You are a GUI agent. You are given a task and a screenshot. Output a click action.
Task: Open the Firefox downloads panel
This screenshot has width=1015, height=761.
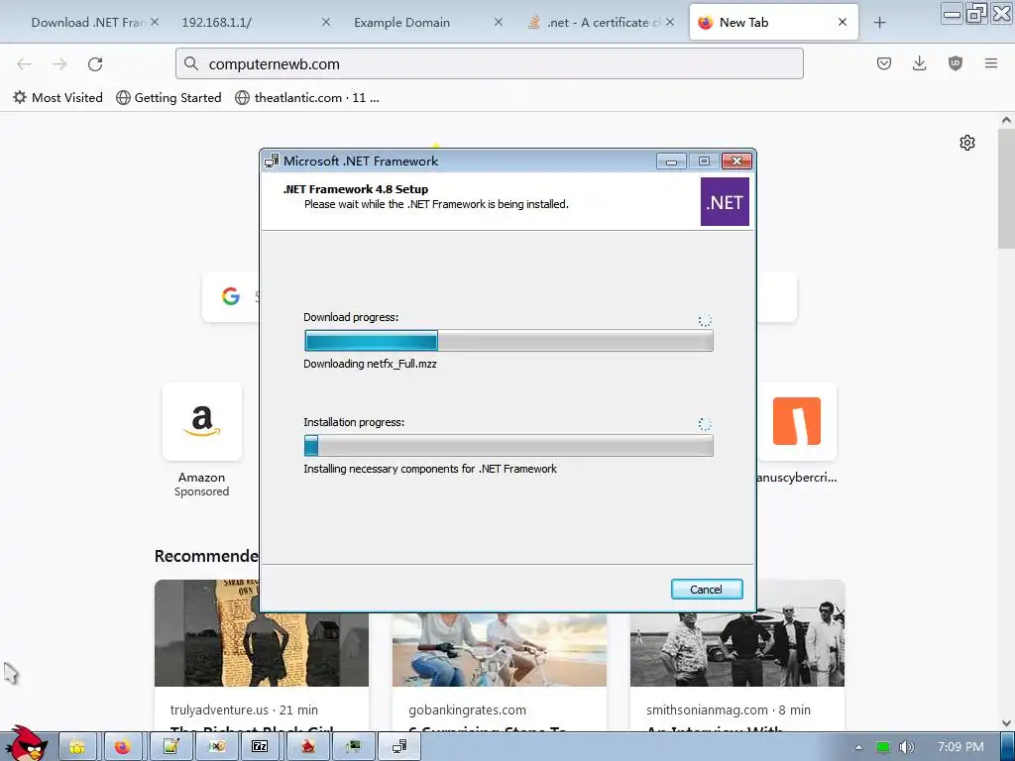coord(919,63)
